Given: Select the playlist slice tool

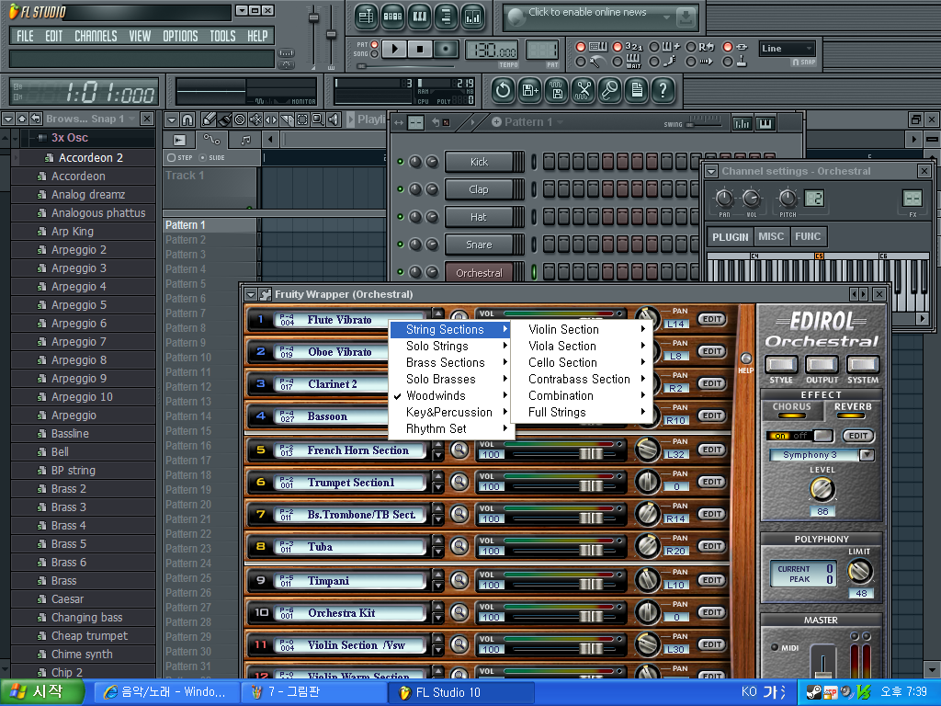Looking at the screenshot, I should tap(287, 120).
